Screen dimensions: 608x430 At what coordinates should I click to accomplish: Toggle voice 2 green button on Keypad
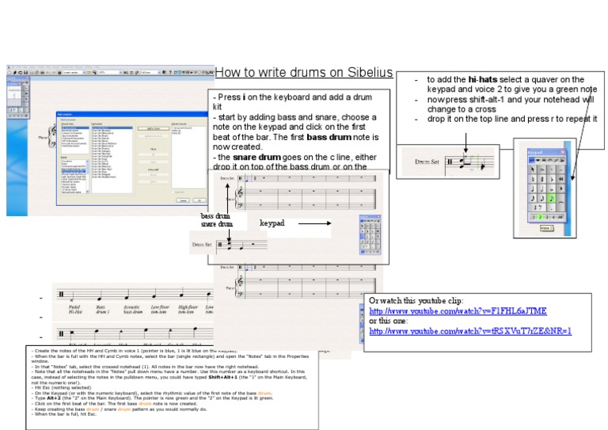pyautogui.click(x=540, y=217)
